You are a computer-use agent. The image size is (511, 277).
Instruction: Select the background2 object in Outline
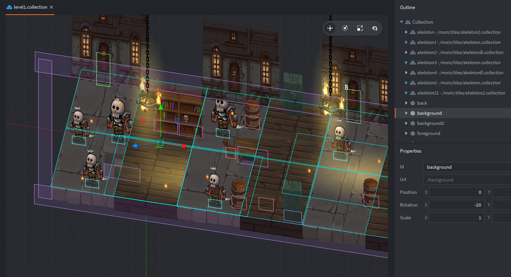(x=453, y=123)
